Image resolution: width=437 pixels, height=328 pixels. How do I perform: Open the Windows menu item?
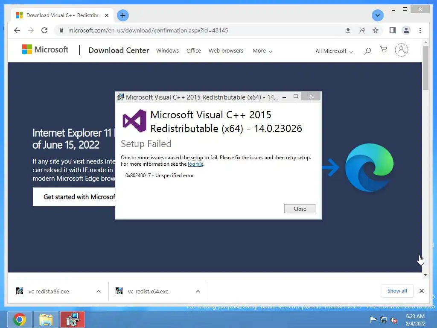point(167,51)
